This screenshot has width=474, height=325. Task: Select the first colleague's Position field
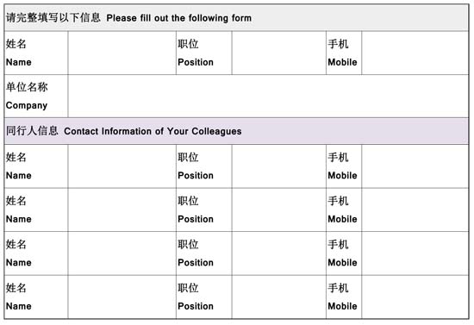(279, 166)
